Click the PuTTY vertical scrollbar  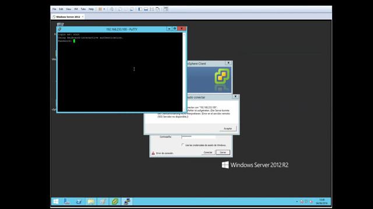click(184, 72)
